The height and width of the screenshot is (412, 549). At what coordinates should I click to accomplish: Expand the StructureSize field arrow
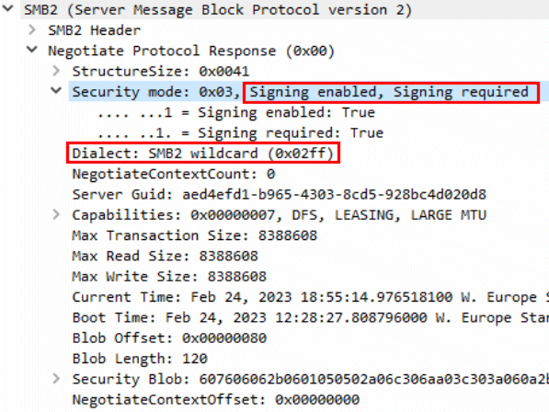pyautogui.click(x=56, y=71)
